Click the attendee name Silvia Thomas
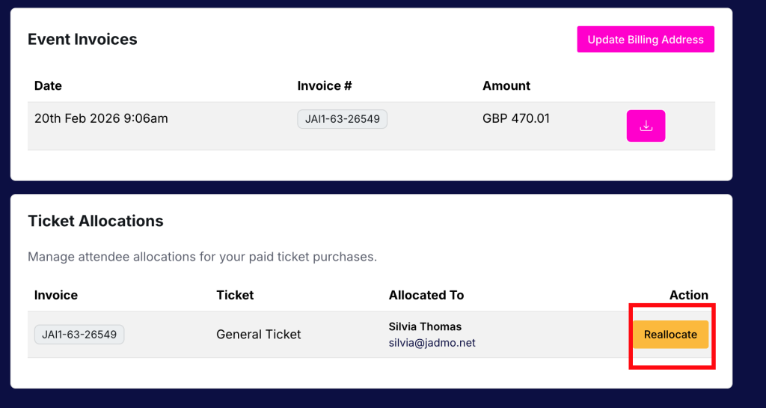Image resolution: width=766 pixels, height=408 pixels. (425, 326)
